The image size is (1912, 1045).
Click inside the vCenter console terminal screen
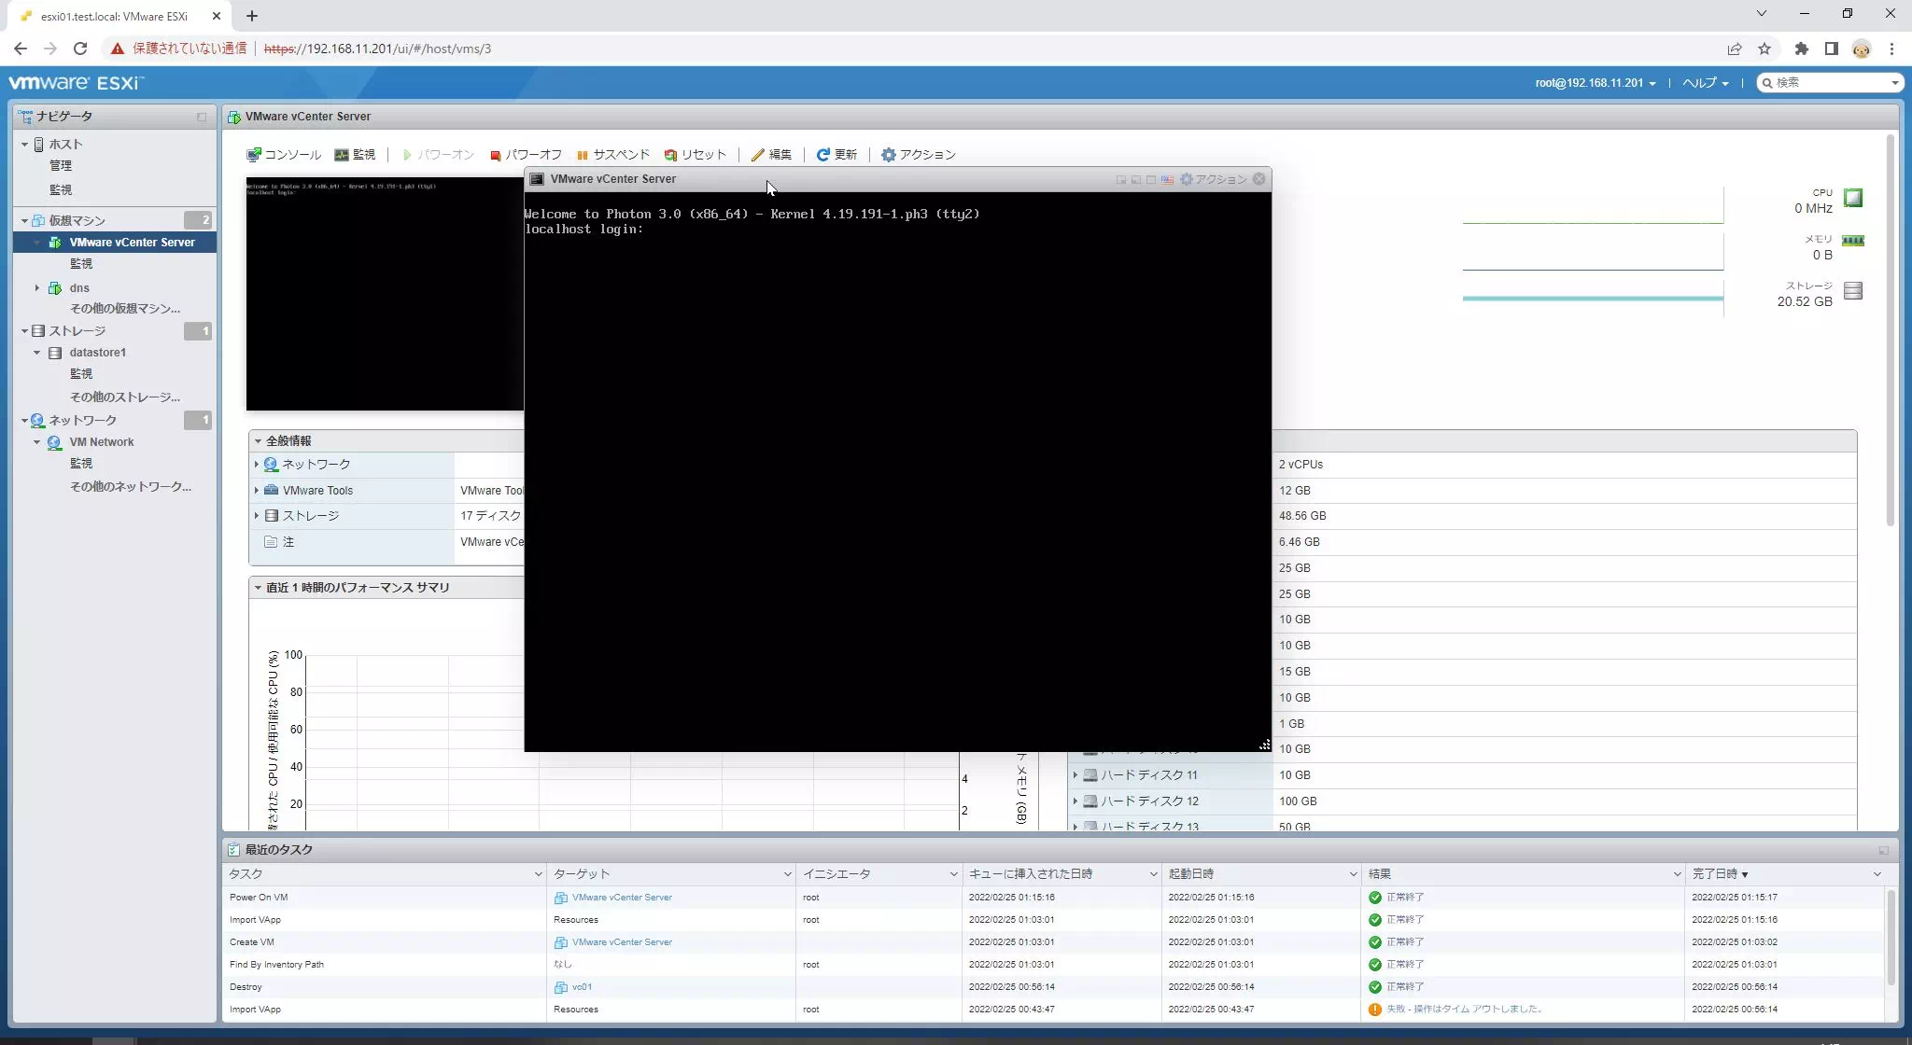pos(897,471)
